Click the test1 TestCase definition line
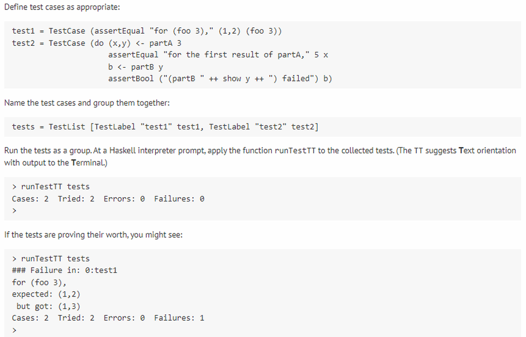The width and height of the screenshot is (526, 337). click(x=147, y=31)
